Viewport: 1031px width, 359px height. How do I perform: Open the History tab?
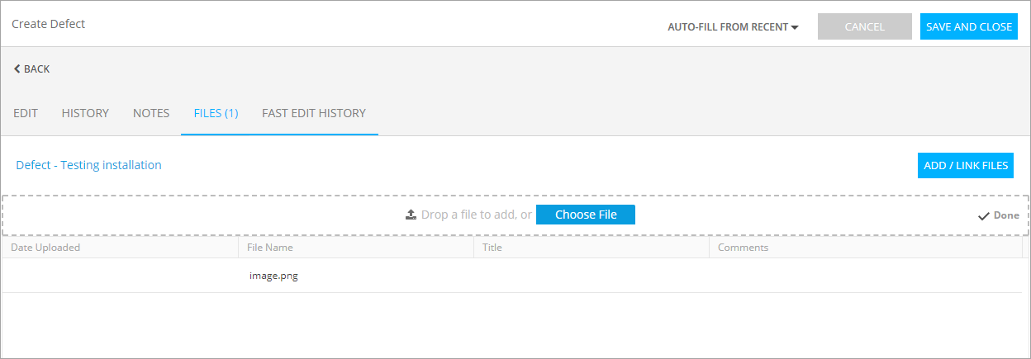pos(85,113)
